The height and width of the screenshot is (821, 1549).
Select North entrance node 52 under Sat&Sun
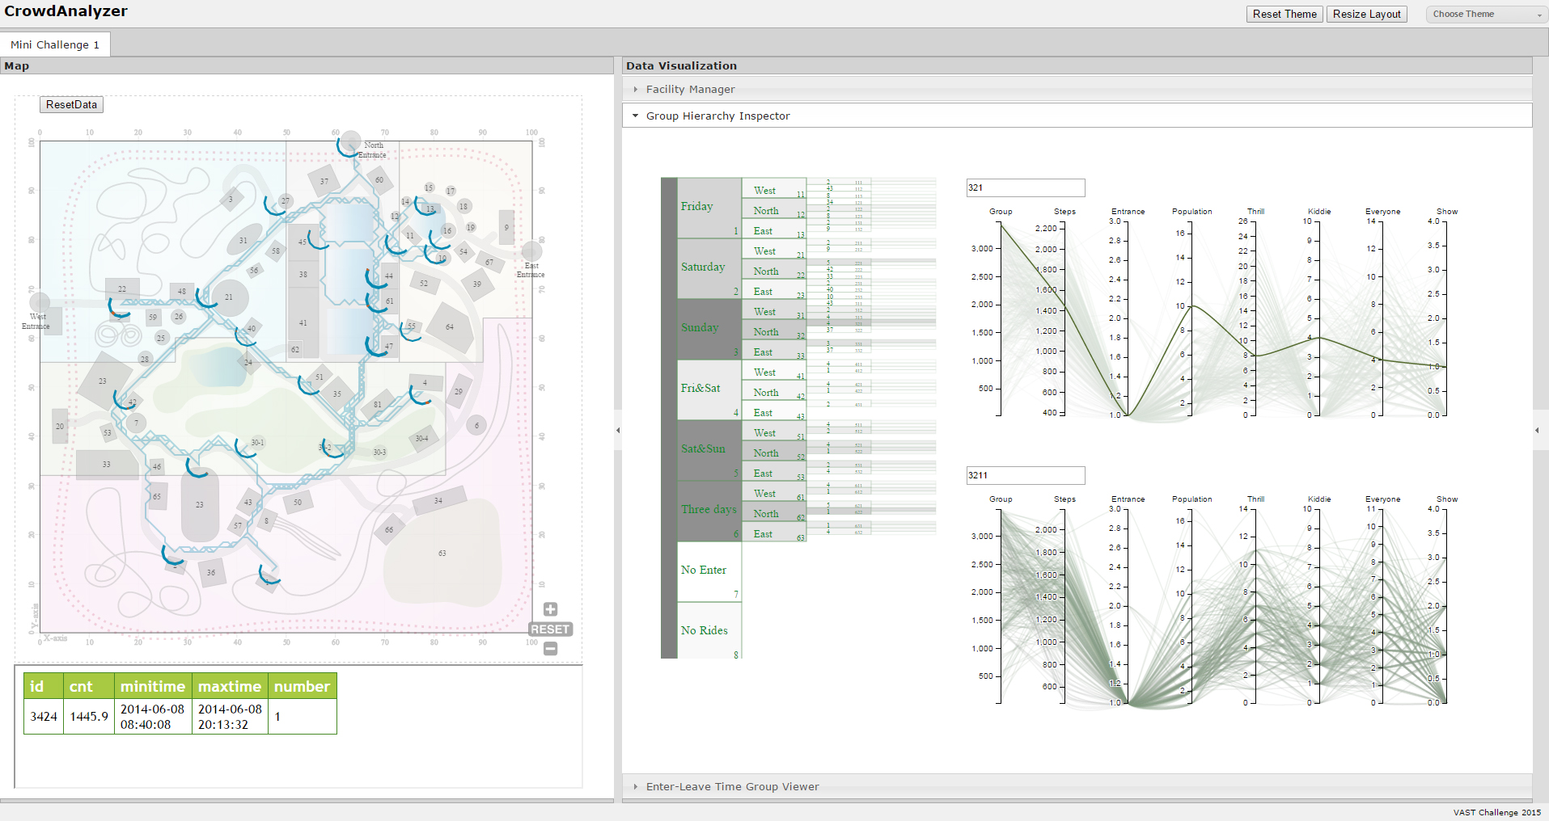[x=774, y=451]
